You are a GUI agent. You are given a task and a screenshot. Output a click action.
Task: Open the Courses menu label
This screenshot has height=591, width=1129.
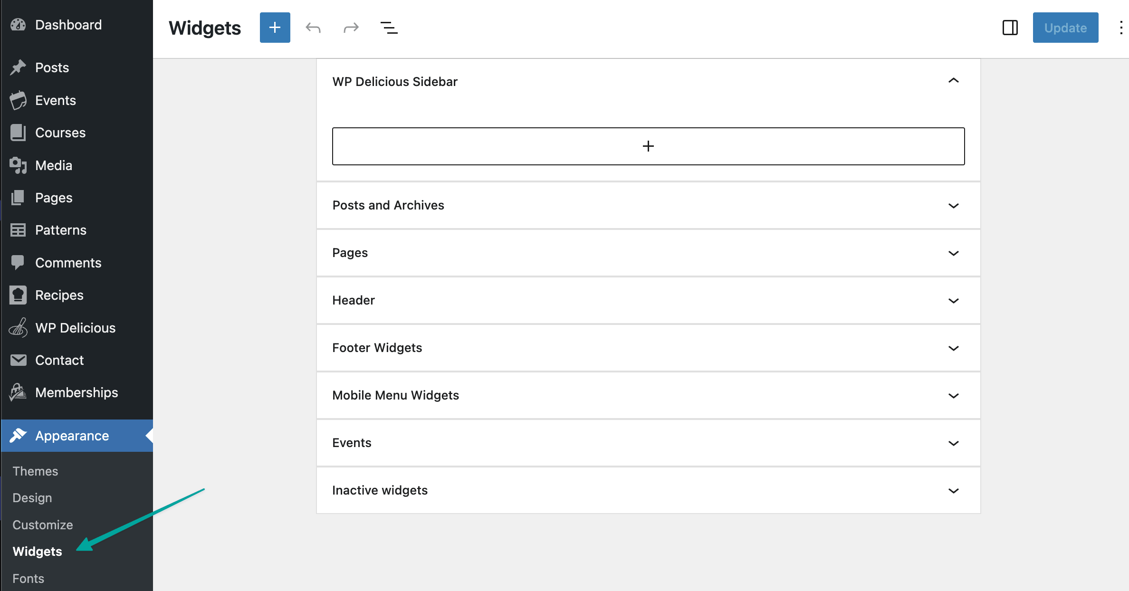60,133
